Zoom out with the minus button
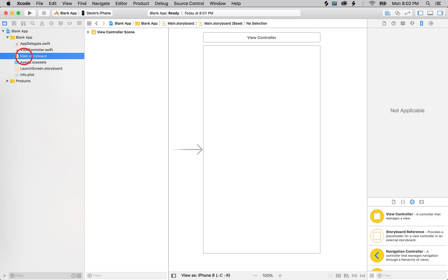 click(255, 276)
